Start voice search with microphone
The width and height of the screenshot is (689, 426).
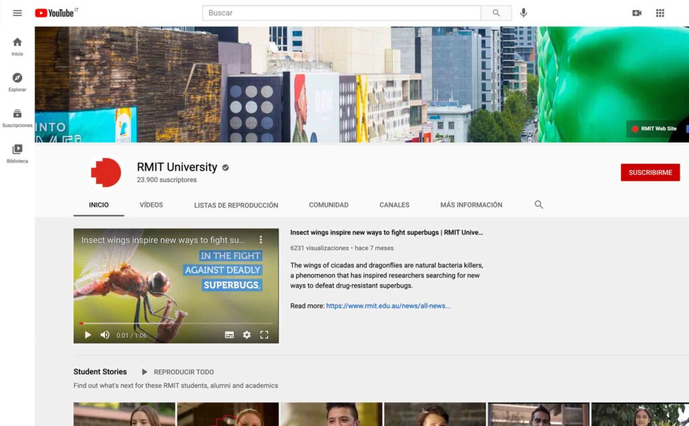pos(523,13)
